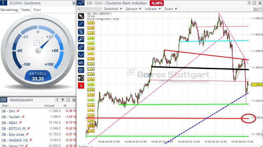This screenshot has width=263, height=147.
Task: Click the value 4.444,5 in Marktübersicht
Action: click(x=56, y=140)
